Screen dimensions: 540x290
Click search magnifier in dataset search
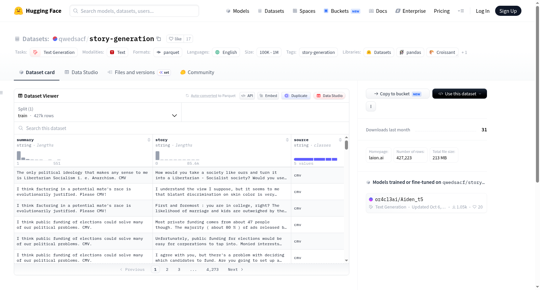21,128
